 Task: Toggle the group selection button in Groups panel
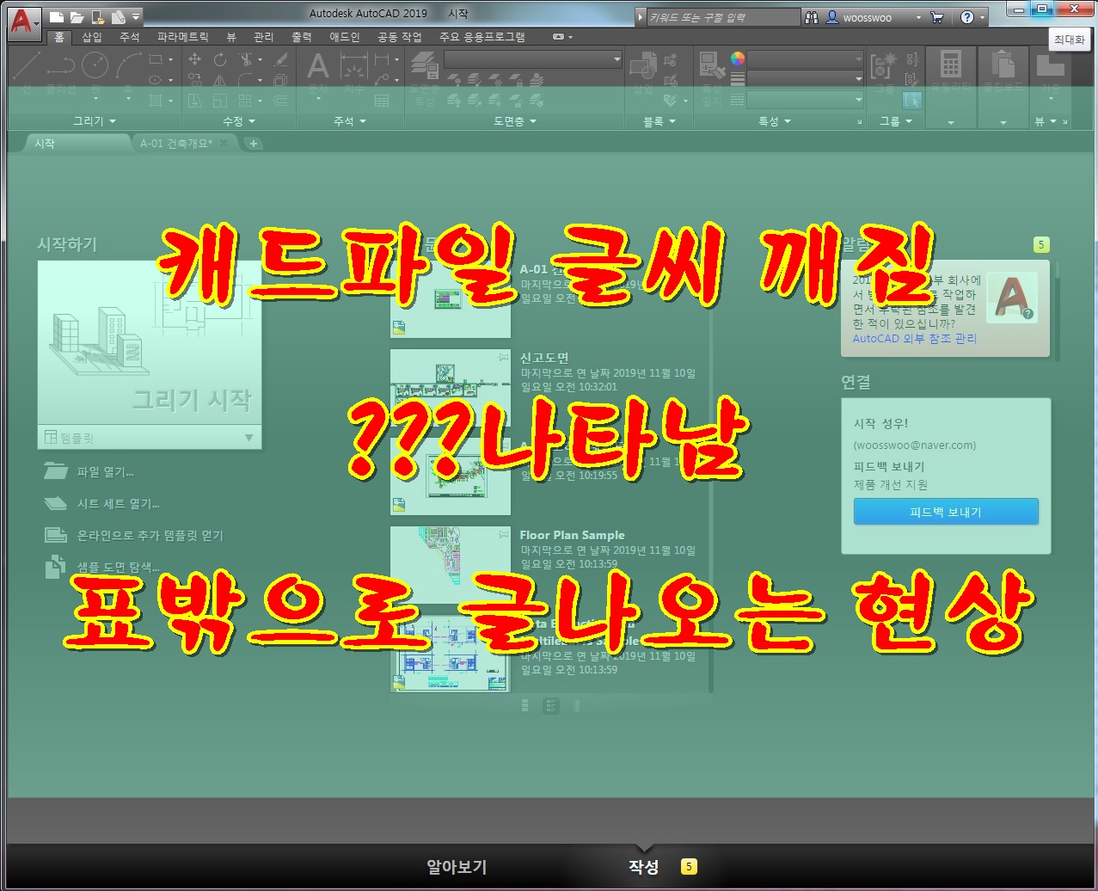[912, 101]
